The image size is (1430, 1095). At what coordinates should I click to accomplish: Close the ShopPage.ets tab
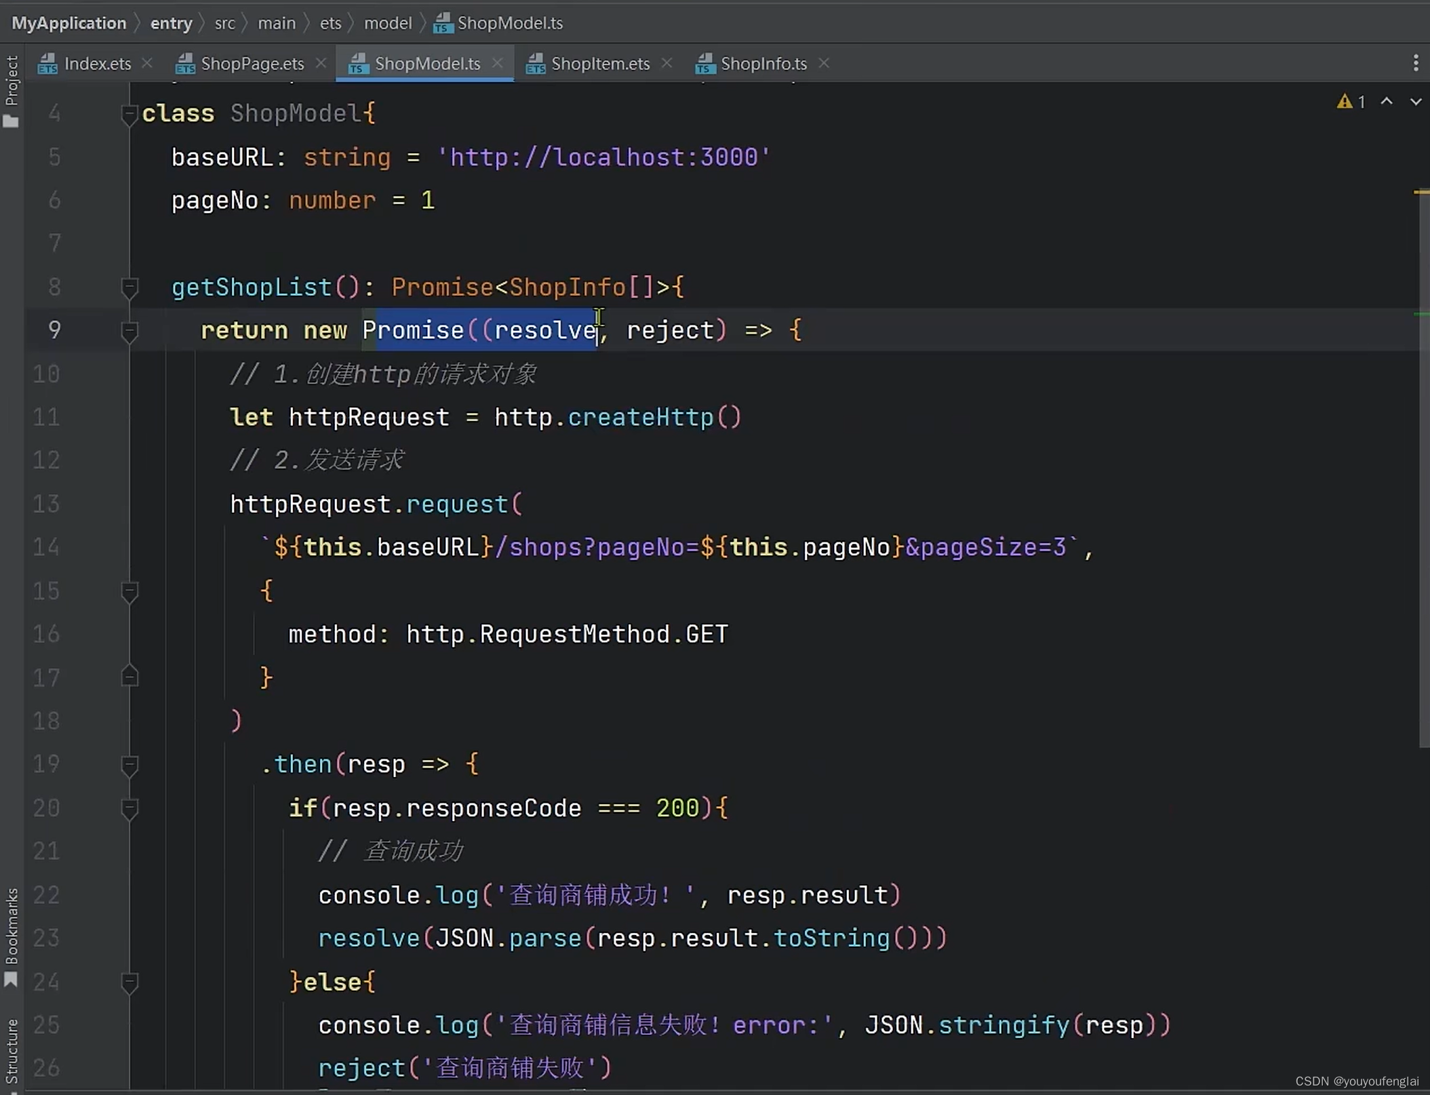[321, 63]
